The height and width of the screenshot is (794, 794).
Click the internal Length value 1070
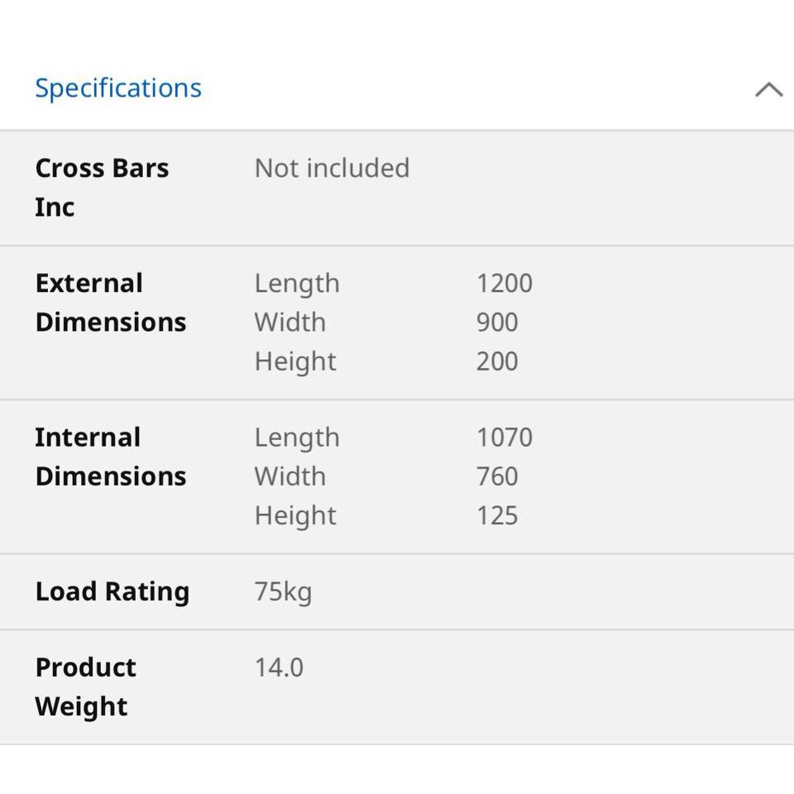(x=505, y=438)
